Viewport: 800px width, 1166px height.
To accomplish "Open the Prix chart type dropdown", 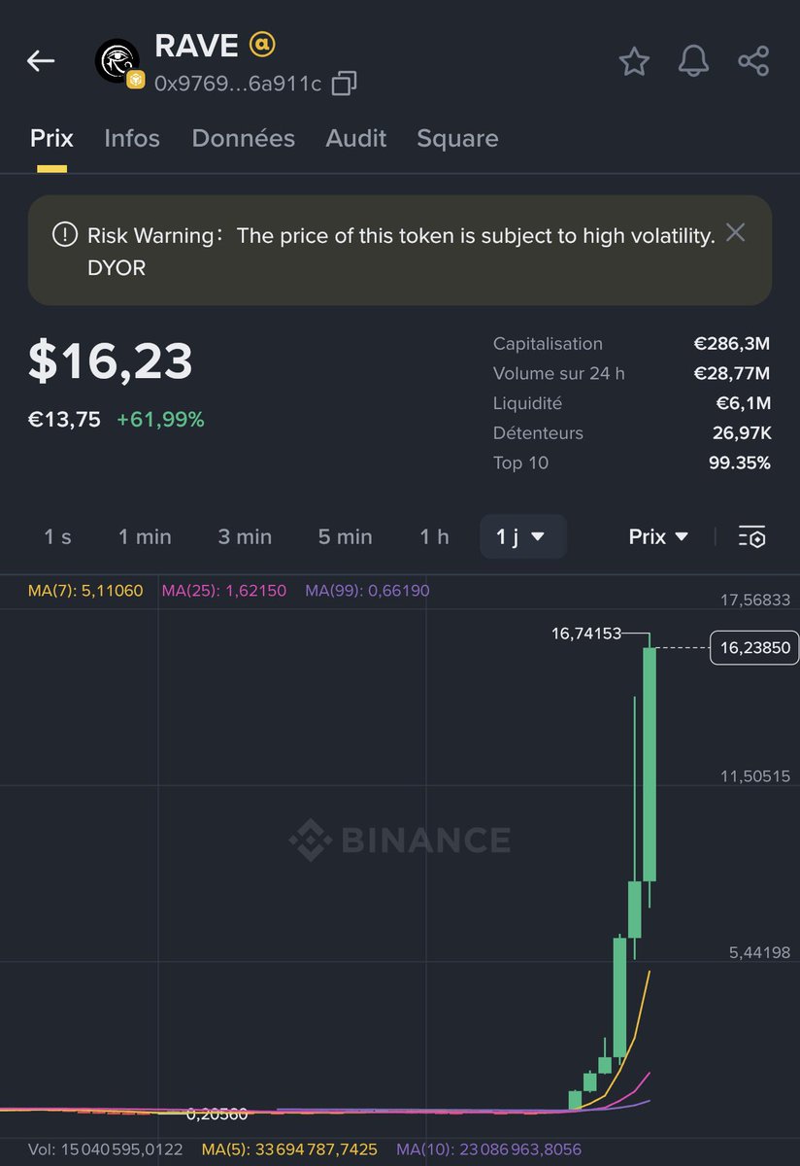I will tap(659, 536).
